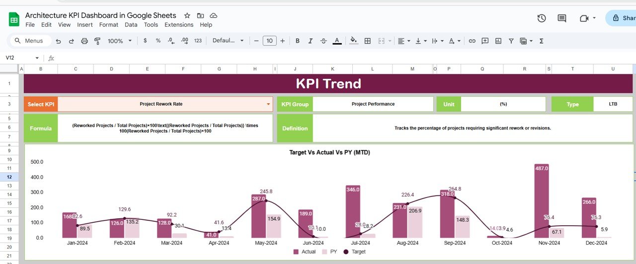Format as percent
This screenshot has width=636, height=264.
[158, 41]
